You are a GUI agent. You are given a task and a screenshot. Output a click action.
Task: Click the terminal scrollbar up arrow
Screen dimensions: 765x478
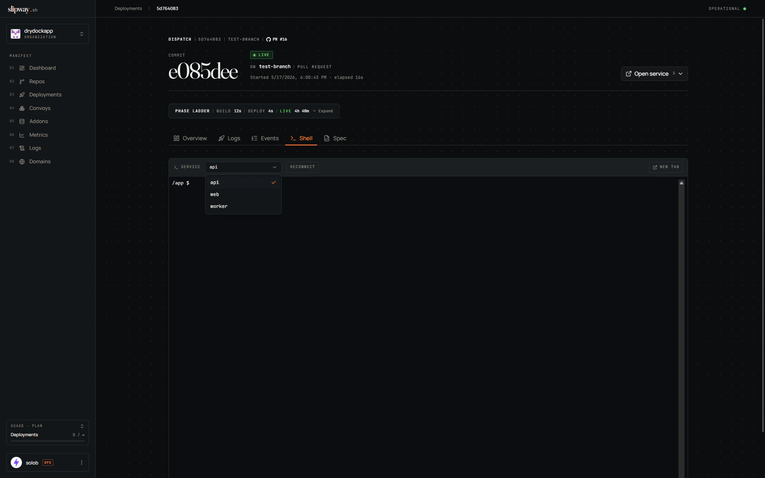(x=681, y=183)
